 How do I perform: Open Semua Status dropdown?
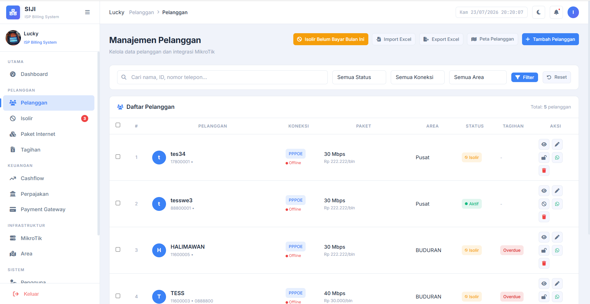[359, 77]
